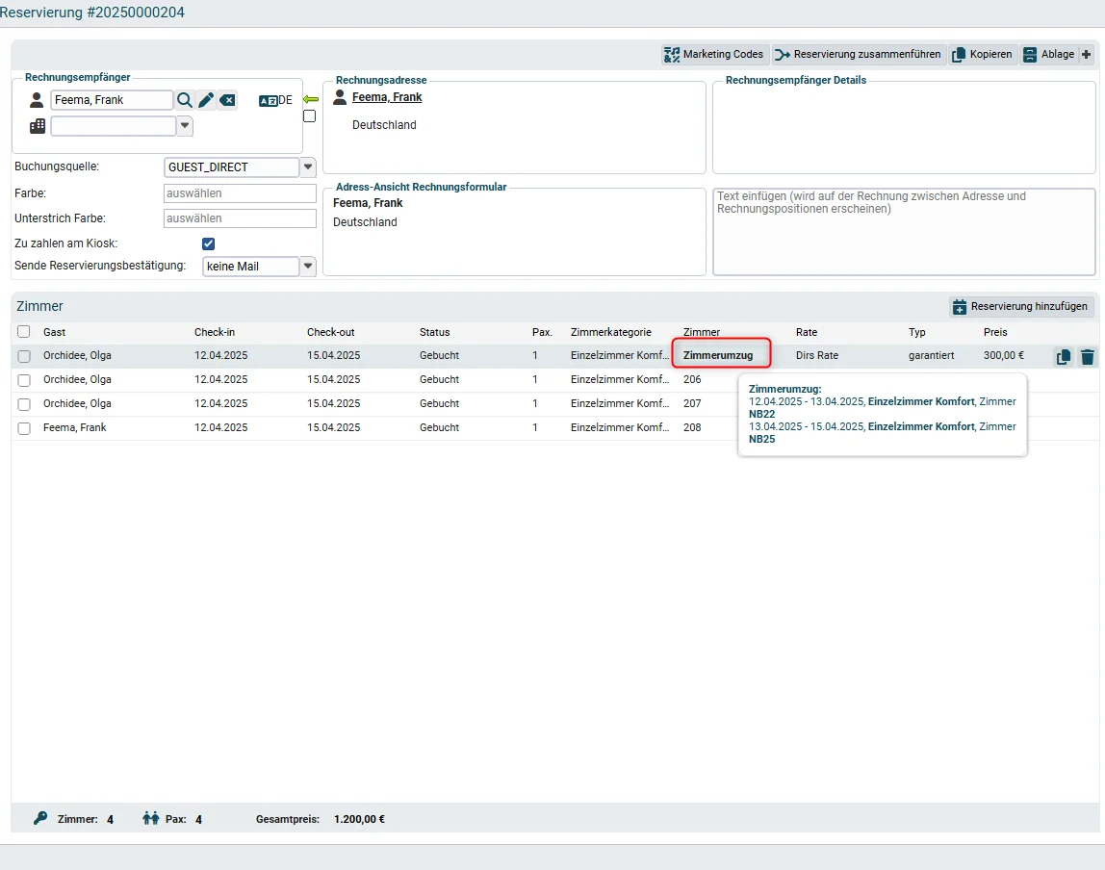Click the Zimmerumzug room cell

tap(718, 356)
